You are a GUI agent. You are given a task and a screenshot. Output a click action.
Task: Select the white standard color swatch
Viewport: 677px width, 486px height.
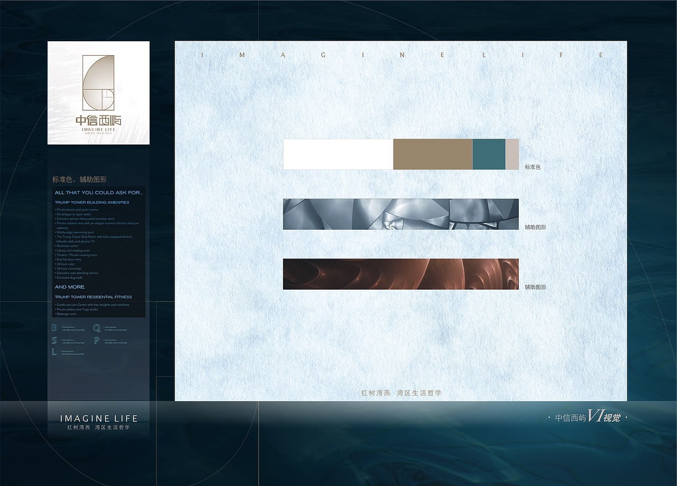338,154
